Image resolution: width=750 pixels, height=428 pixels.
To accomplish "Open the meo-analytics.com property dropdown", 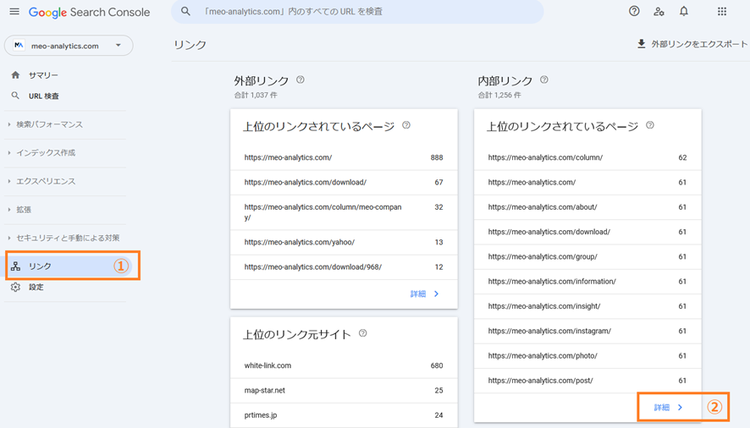I will coord(69,46).
